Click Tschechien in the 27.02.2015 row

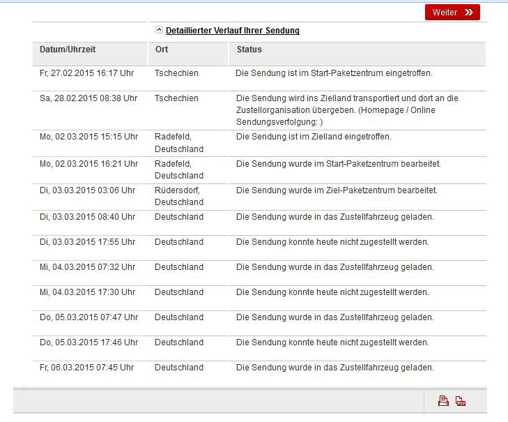[x=176, y=73]
